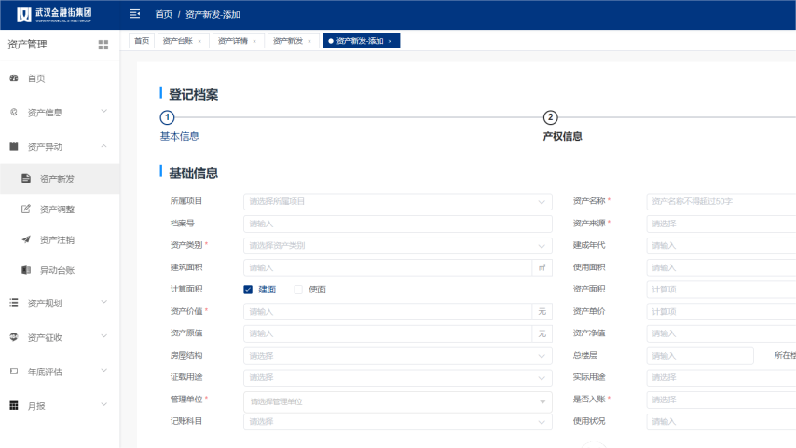This screenshot has width=796, height=448.
Task: Expand the 资产征收 menu
Action: click(x=104, y=336)
